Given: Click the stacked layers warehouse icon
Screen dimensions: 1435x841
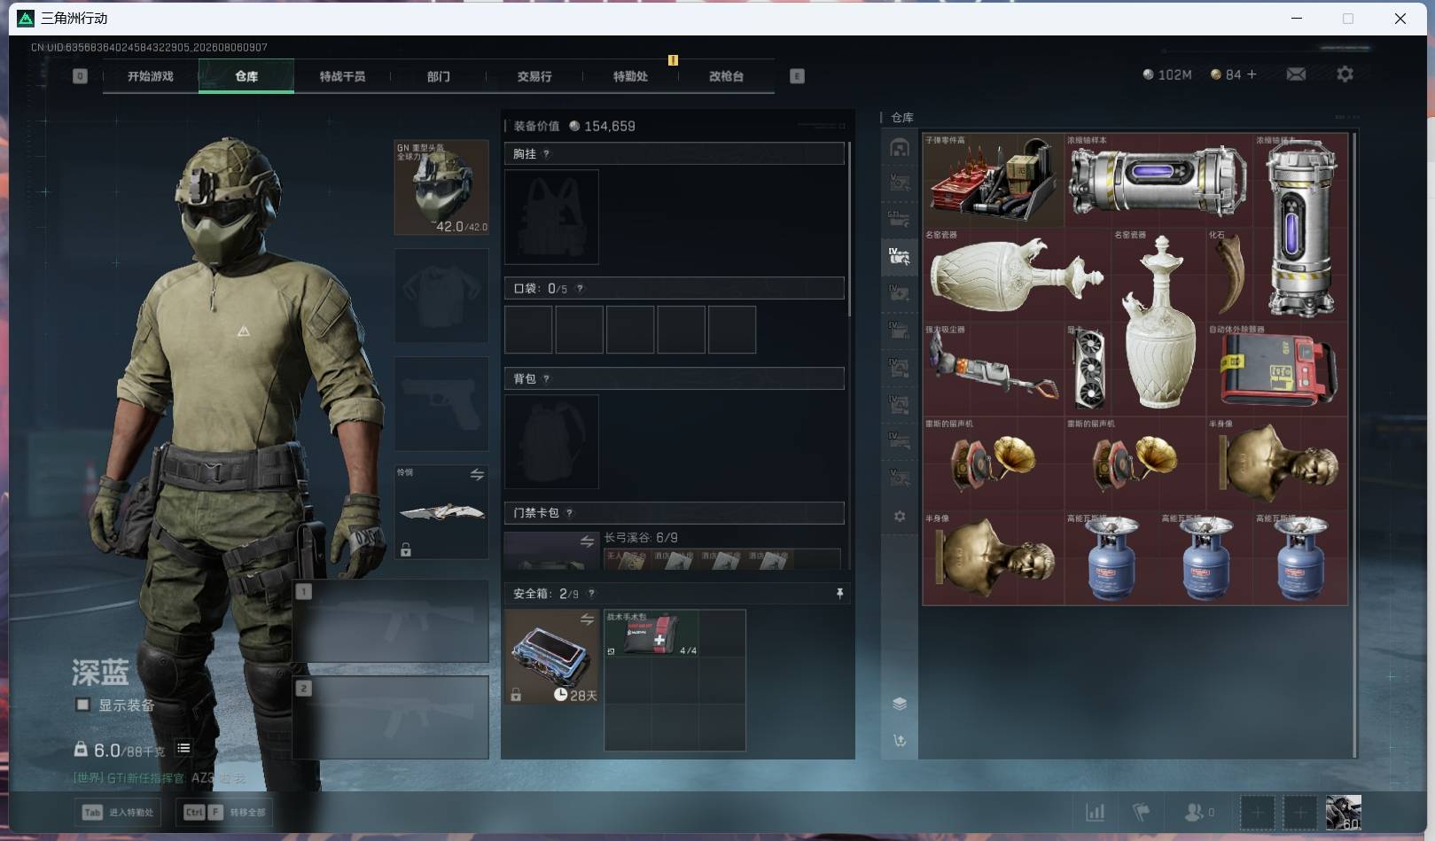Looking at the screenshot, I should click(900, 704).
